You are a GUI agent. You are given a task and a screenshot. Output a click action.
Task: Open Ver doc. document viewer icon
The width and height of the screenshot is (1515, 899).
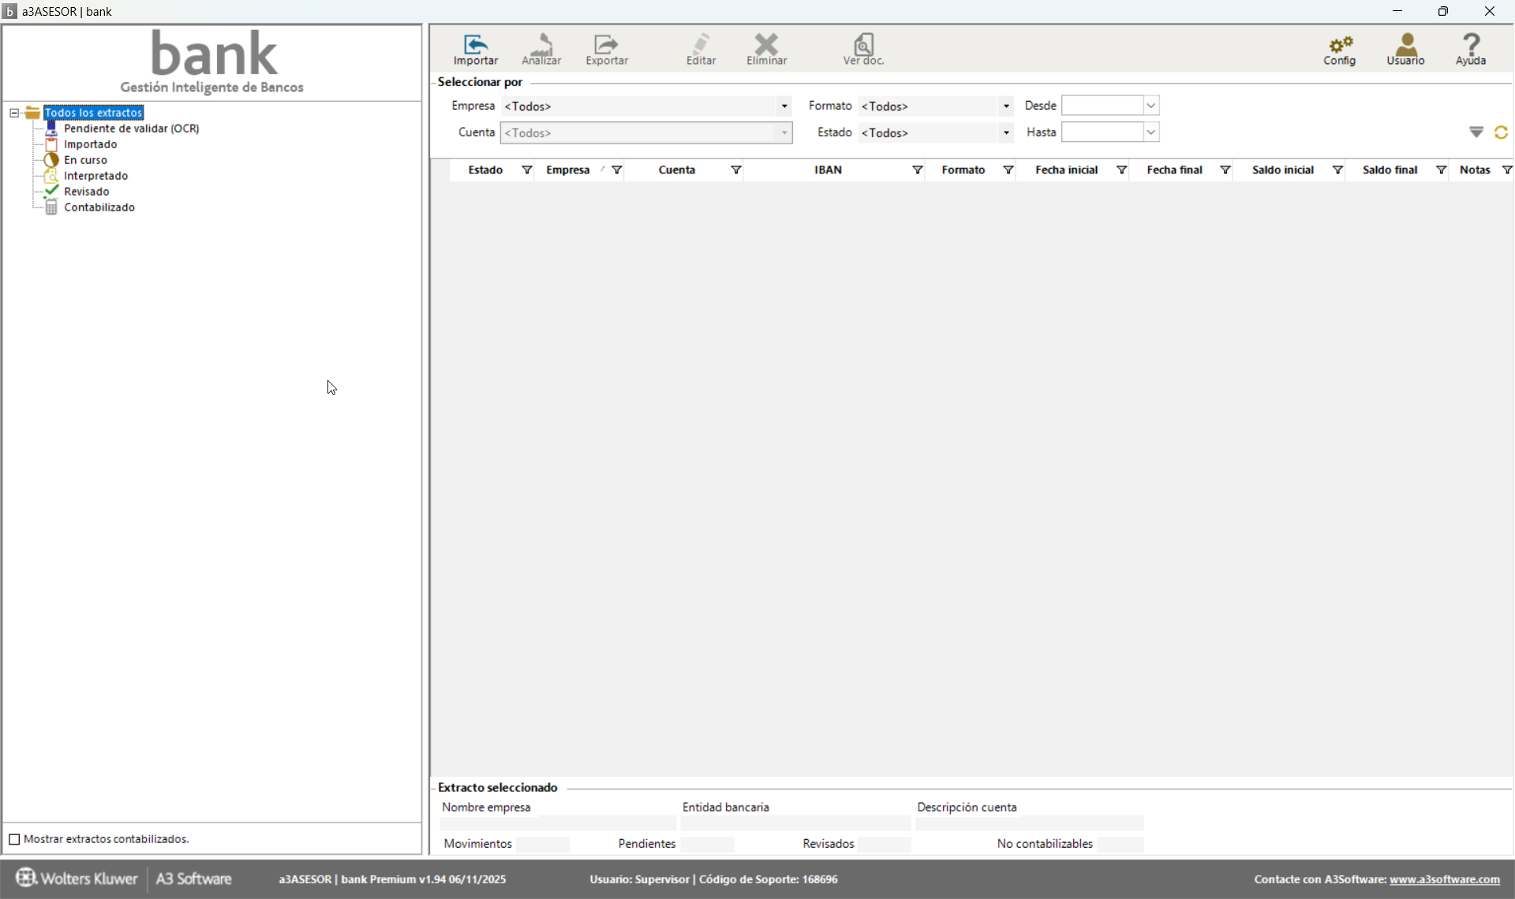tap(863, 49)
